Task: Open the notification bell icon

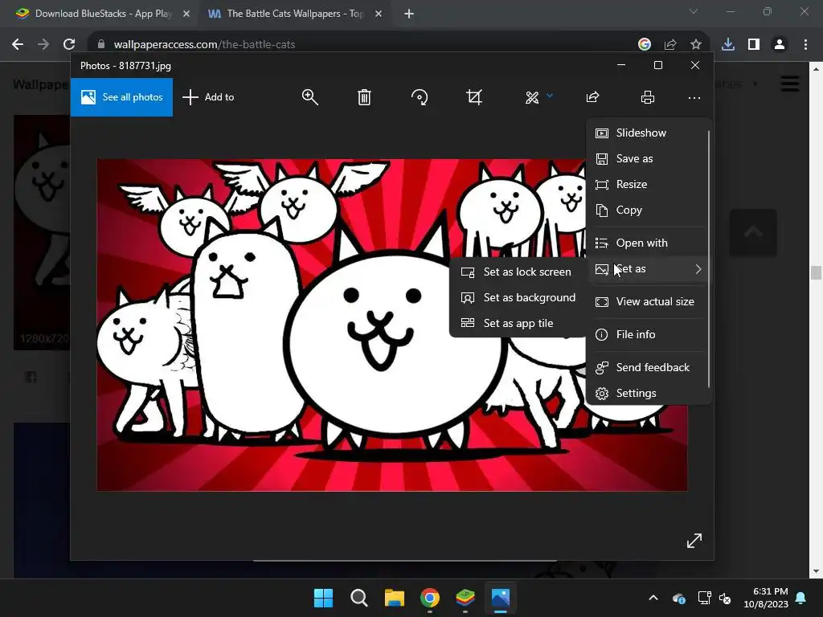Action: 801,598
